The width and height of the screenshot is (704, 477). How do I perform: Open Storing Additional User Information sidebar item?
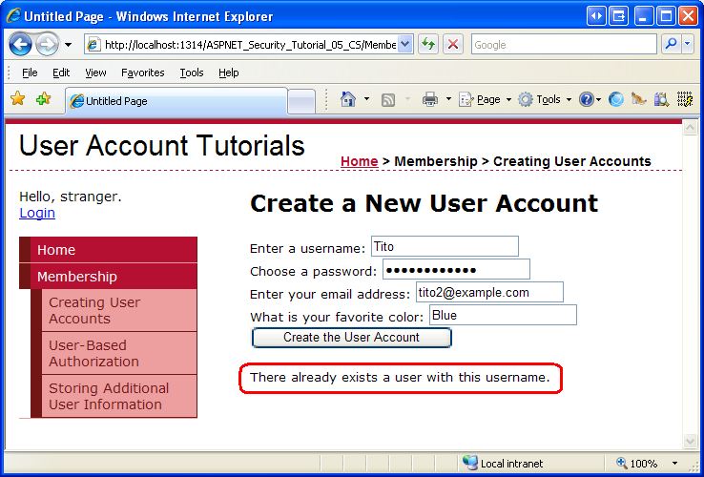click(119, 396)
